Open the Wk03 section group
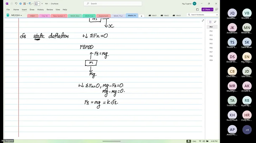This screenshot has width=256, height=143. pos(177,16)
